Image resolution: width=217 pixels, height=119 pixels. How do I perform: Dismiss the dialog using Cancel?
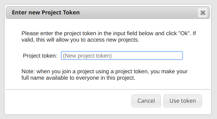146,101
